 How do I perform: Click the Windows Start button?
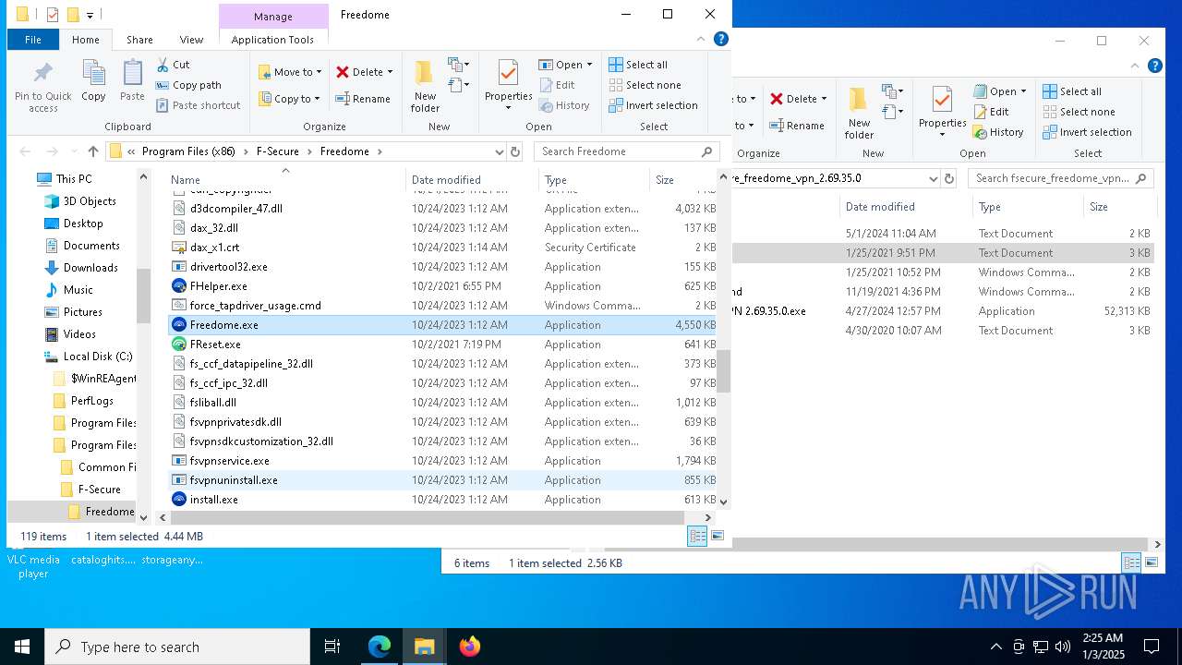22,647
